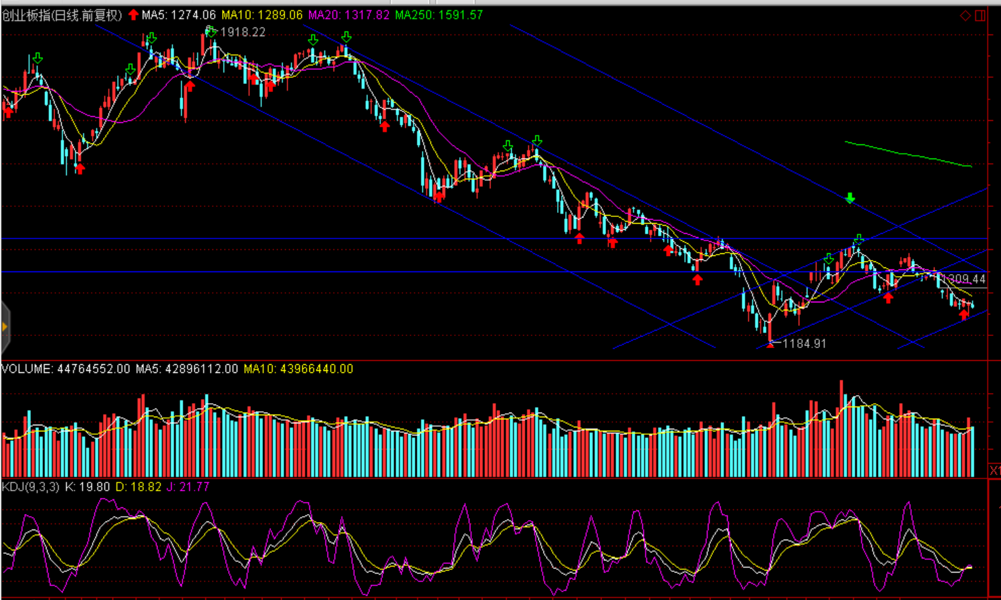Viewport: 1001px width, 600px height.
Task: Click the red up arrow beside the chart title
Action: pyautogui.click(x=133, y=15)
